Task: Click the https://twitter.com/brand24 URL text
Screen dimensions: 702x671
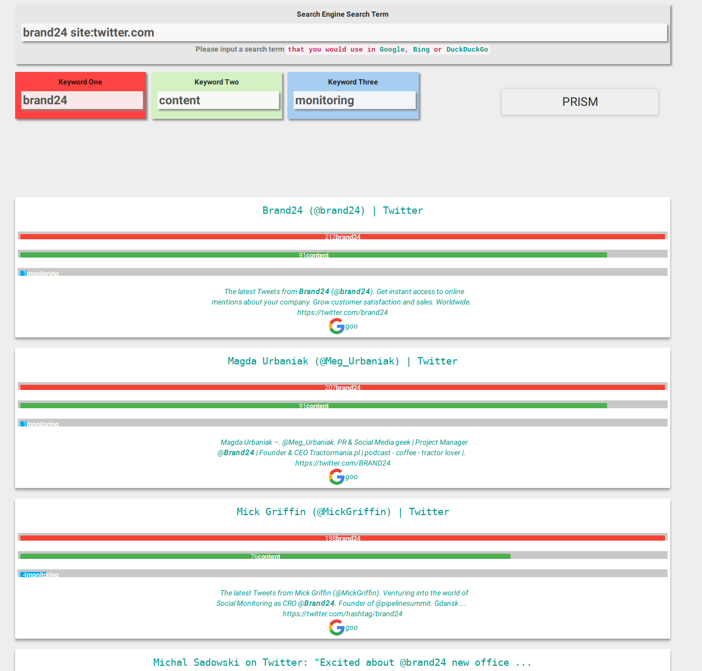Action: [343, 312]
